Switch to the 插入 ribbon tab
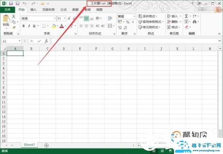The image size is (223, 154). coord(33,10)
